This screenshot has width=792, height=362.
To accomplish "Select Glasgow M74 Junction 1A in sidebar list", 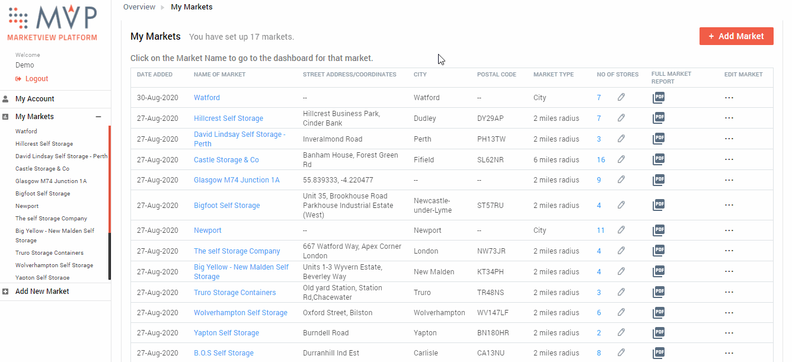I will pos(51,181).
